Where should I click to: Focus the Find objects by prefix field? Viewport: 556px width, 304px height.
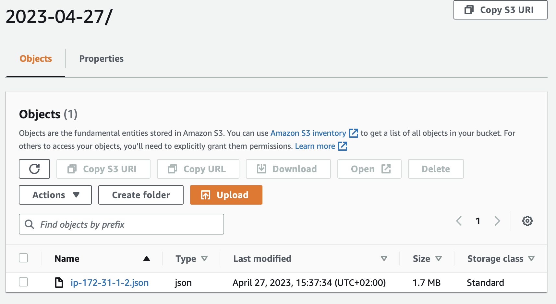[130, 224]
